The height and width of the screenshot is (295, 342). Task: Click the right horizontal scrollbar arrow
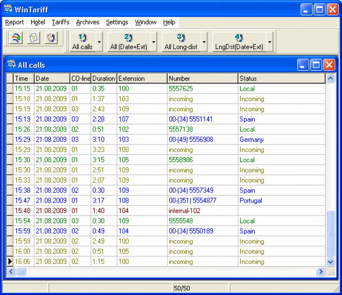click(x=321, y=272)
